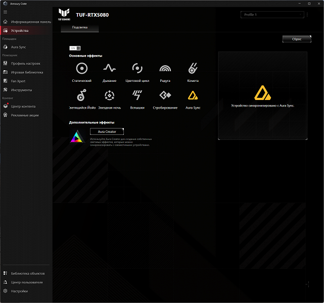
Task: Choose the Starry Night effect icon
Action: pyautogui.click(x=109, y=95)
